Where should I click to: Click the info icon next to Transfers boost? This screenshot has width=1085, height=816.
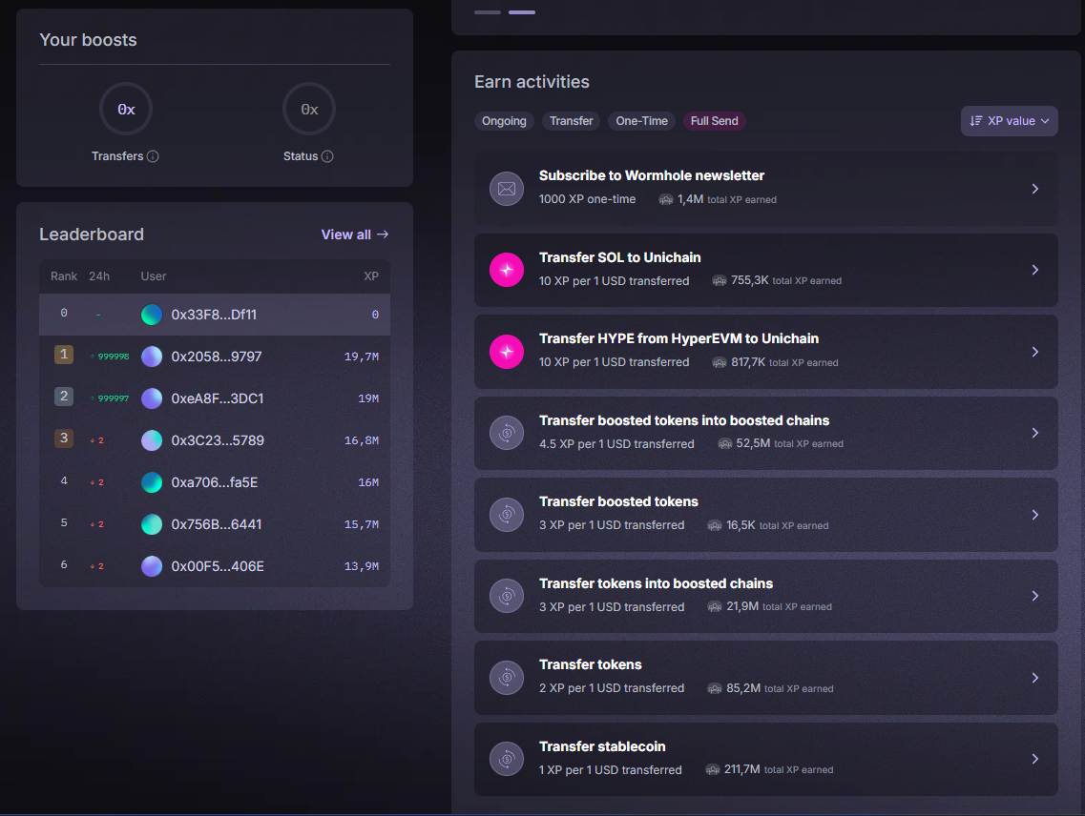point(153,156)
